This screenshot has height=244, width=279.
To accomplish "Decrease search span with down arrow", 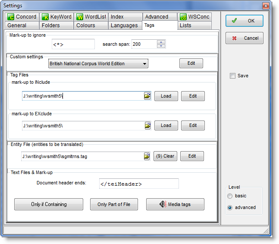I will (x=161, y=46).
